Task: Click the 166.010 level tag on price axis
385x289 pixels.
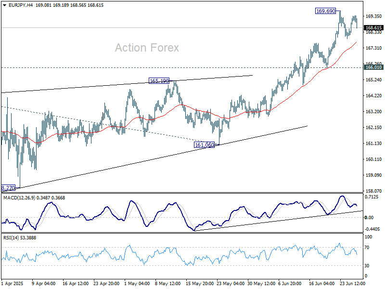Action: (373, 67)
